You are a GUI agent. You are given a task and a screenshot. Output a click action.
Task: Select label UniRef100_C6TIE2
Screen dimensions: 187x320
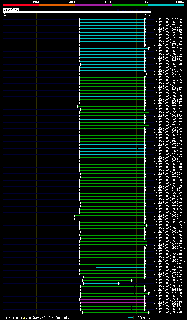pos(168,306)
